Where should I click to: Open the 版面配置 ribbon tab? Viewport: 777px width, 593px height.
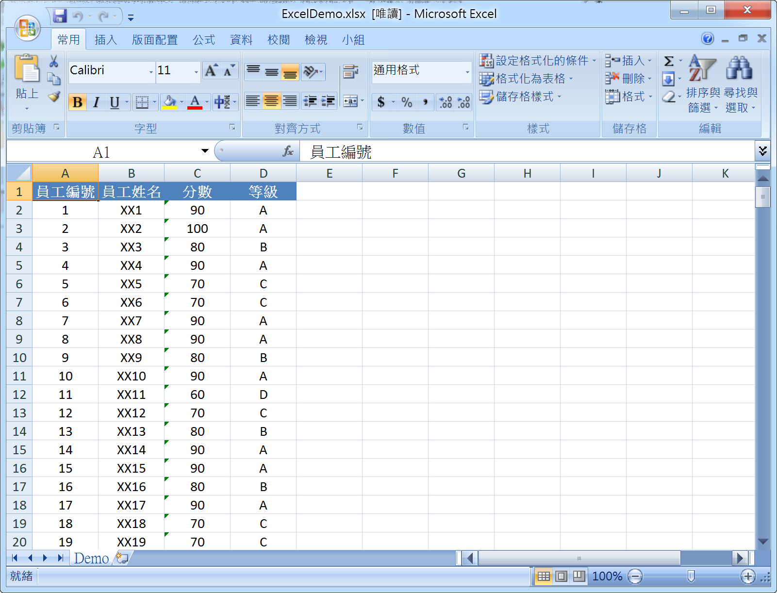(155, 40)
